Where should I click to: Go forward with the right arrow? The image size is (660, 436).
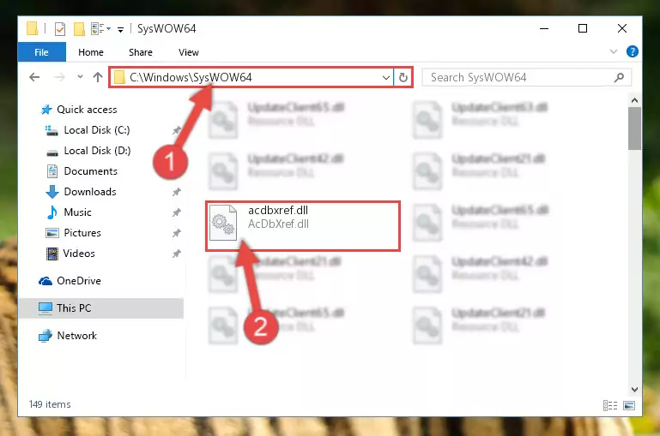pos(59,77)
